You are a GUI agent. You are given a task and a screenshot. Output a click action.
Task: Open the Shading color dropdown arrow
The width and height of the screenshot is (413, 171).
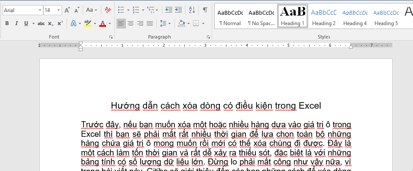pyautogui.click(x=188, y=24)
